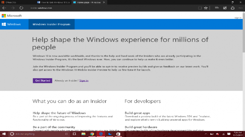Open the Share icon in Edge toolbar

(x=233, y=8)
